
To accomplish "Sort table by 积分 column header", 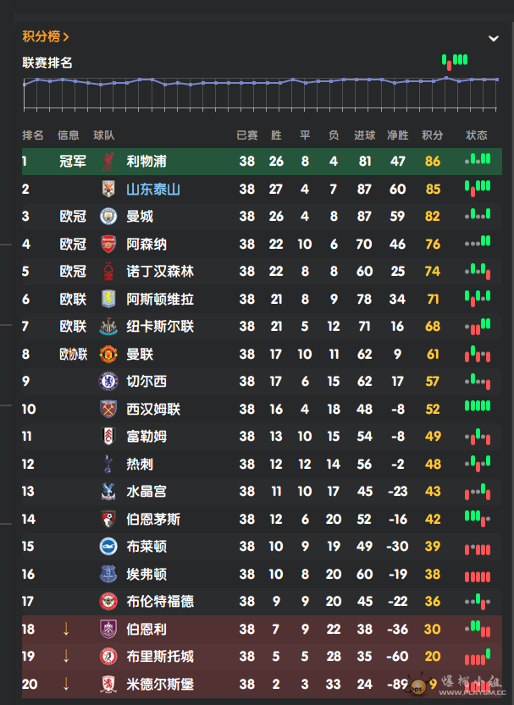I will click(433, 135).
